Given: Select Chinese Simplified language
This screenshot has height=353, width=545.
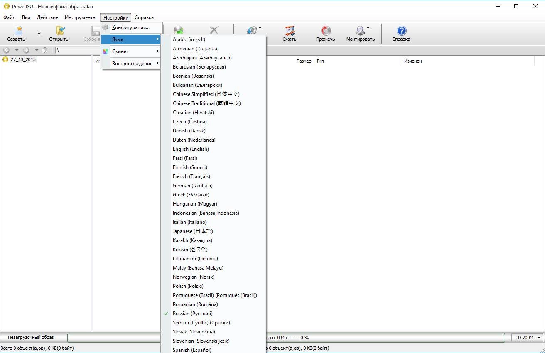Looking at the screenshot, I should click(x=213, y=94).
